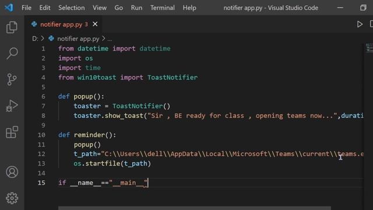
Task: Click 'def reminder():' function definition
Action: click(x=87, y=135)
